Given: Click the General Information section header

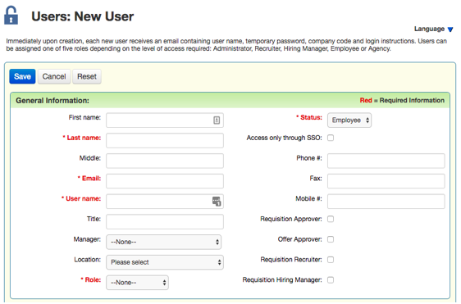Looking at the screenshot, I should coord(52,101).
